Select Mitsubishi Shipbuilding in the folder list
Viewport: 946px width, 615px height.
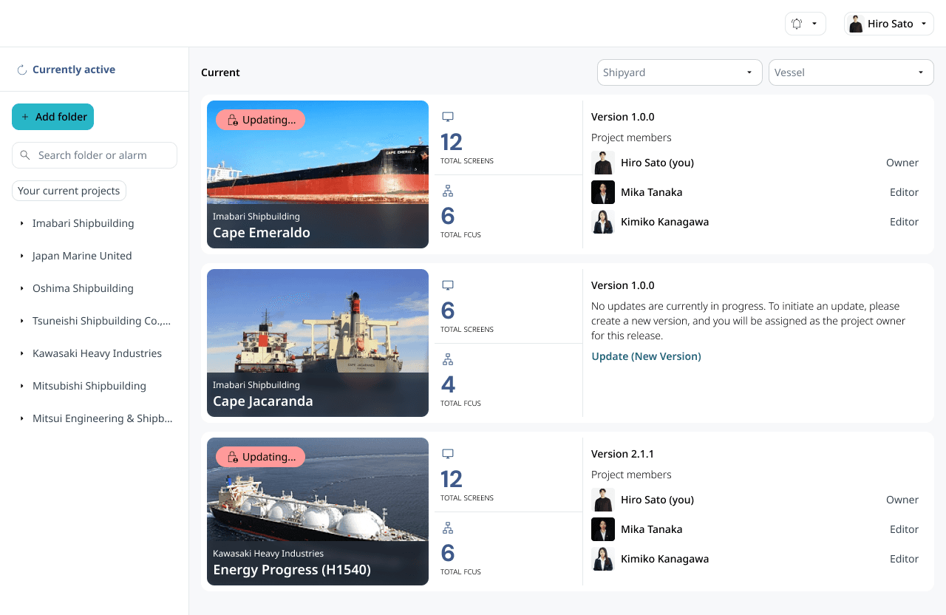pyautogui.click(x=89, y=386)
